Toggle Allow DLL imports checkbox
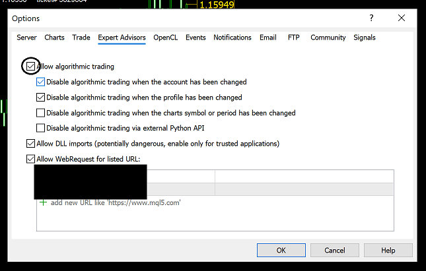This screenshot has width=426, height=271. [30, 144]
